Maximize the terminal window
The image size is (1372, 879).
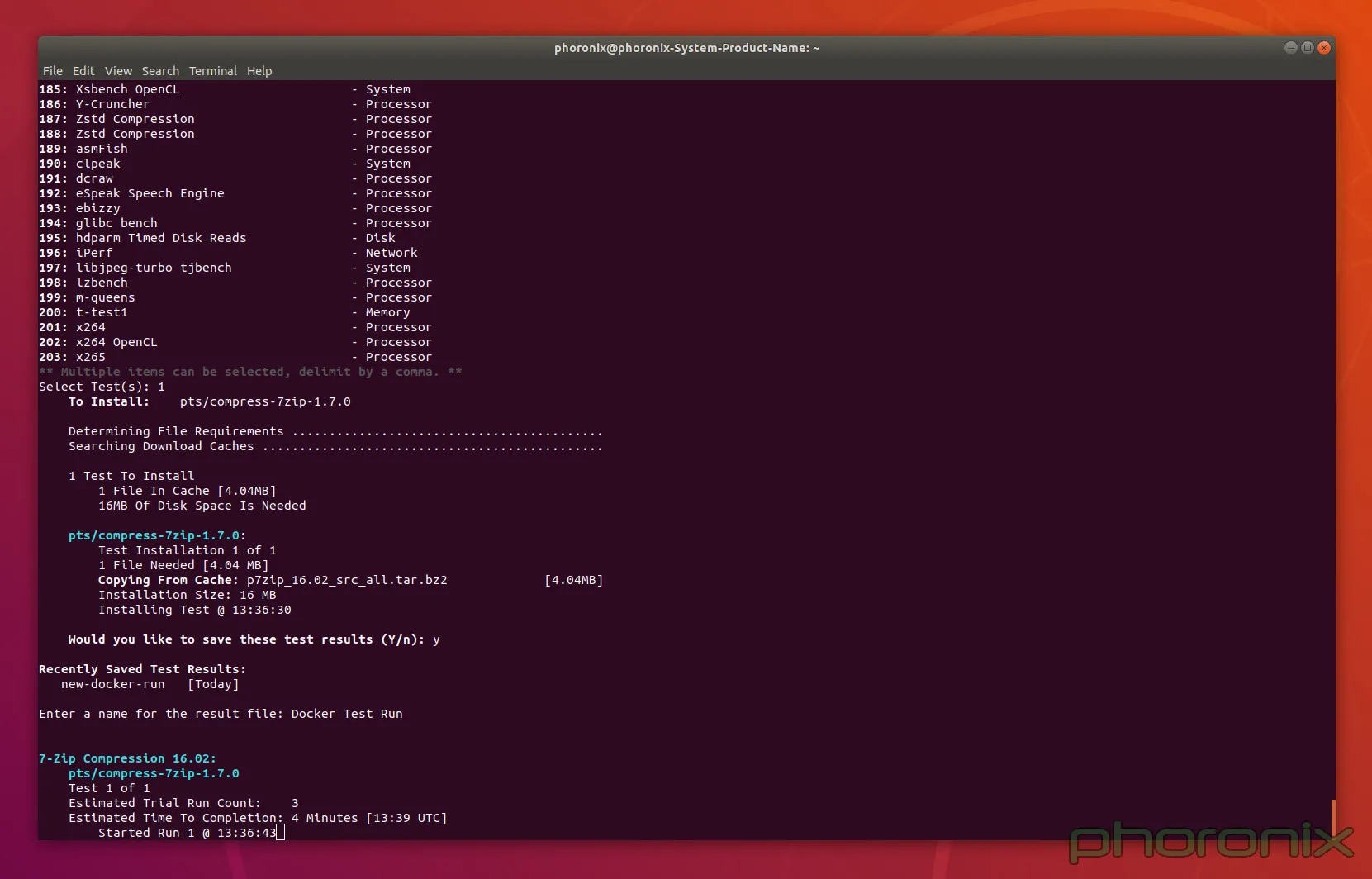tap(1308, 48)
